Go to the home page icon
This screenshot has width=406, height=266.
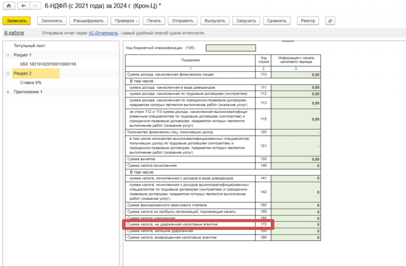[9, 6]
